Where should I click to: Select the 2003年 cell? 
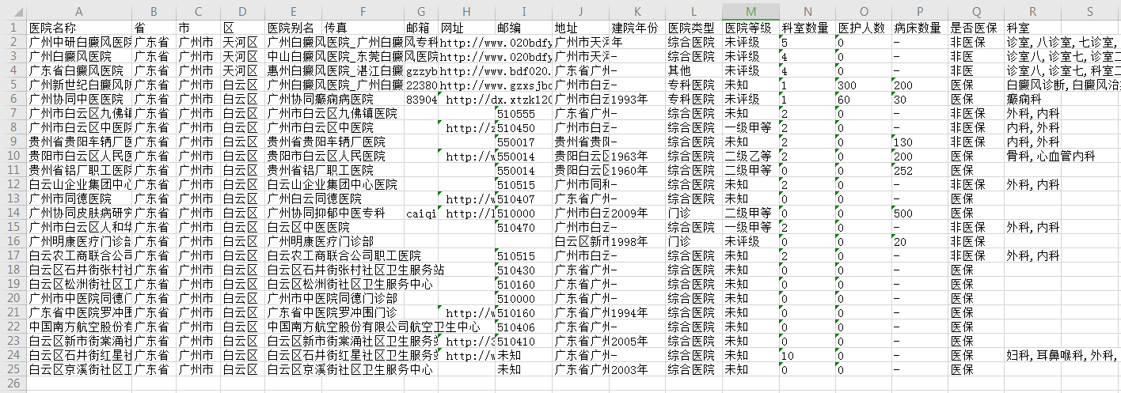pos(636,369)
